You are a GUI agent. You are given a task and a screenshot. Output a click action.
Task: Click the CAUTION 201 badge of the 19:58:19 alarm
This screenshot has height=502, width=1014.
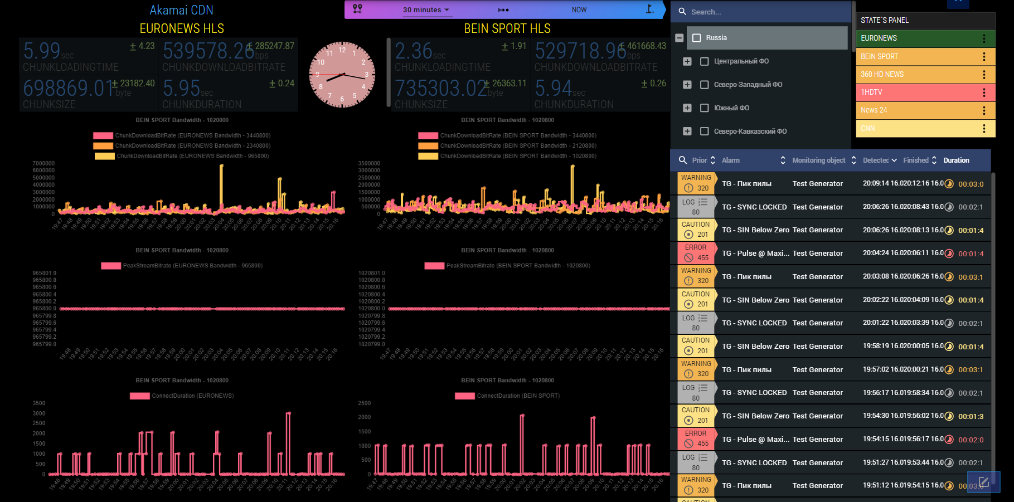click(x=696, y=346)
